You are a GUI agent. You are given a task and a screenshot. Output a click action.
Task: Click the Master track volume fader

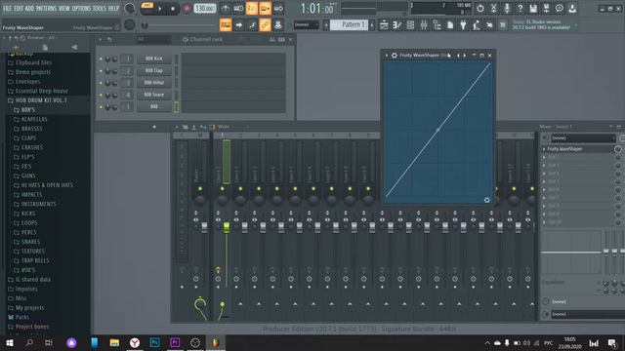tap(204, 227)
